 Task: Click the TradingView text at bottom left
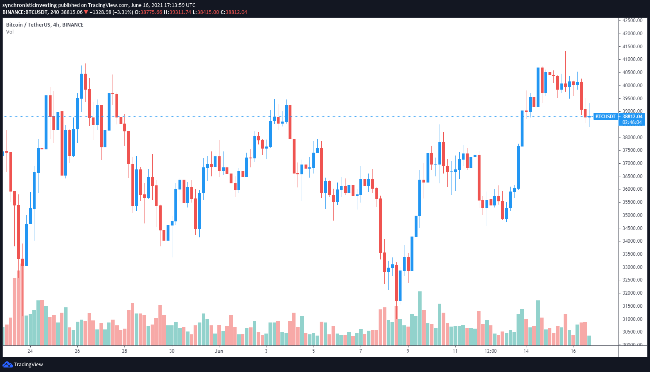coord(28,365)
